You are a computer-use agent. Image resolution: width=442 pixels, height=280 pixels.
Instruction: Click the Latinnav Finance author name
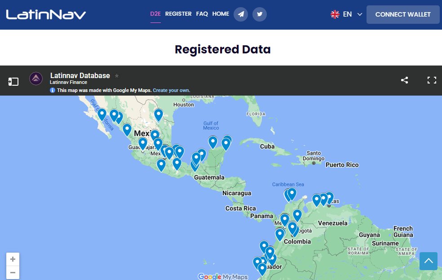[68, 82]
